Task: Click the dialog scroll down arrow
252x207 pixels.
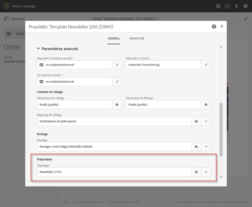Action: point(221,177)
